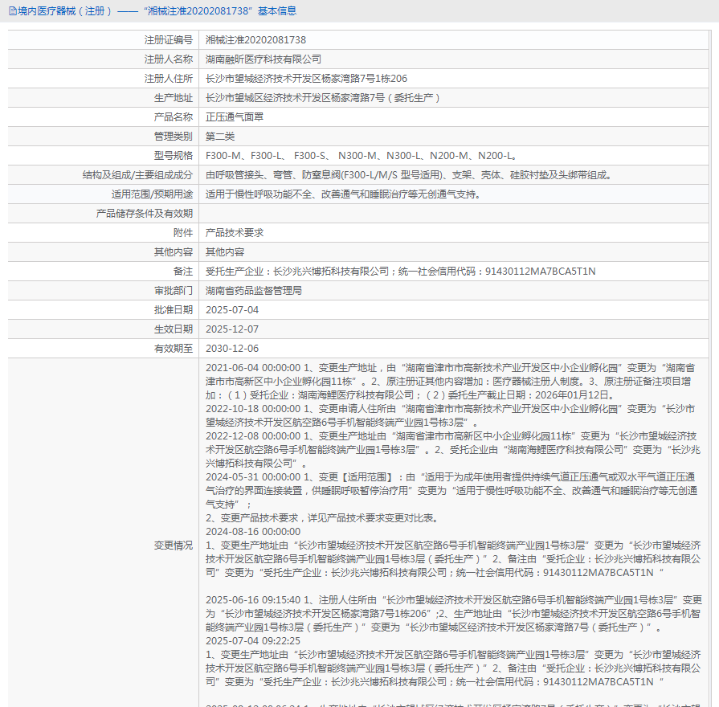
Task: Click the change entry dated 2022-10-18 00:00:00
Action: (x=451, y=415)
